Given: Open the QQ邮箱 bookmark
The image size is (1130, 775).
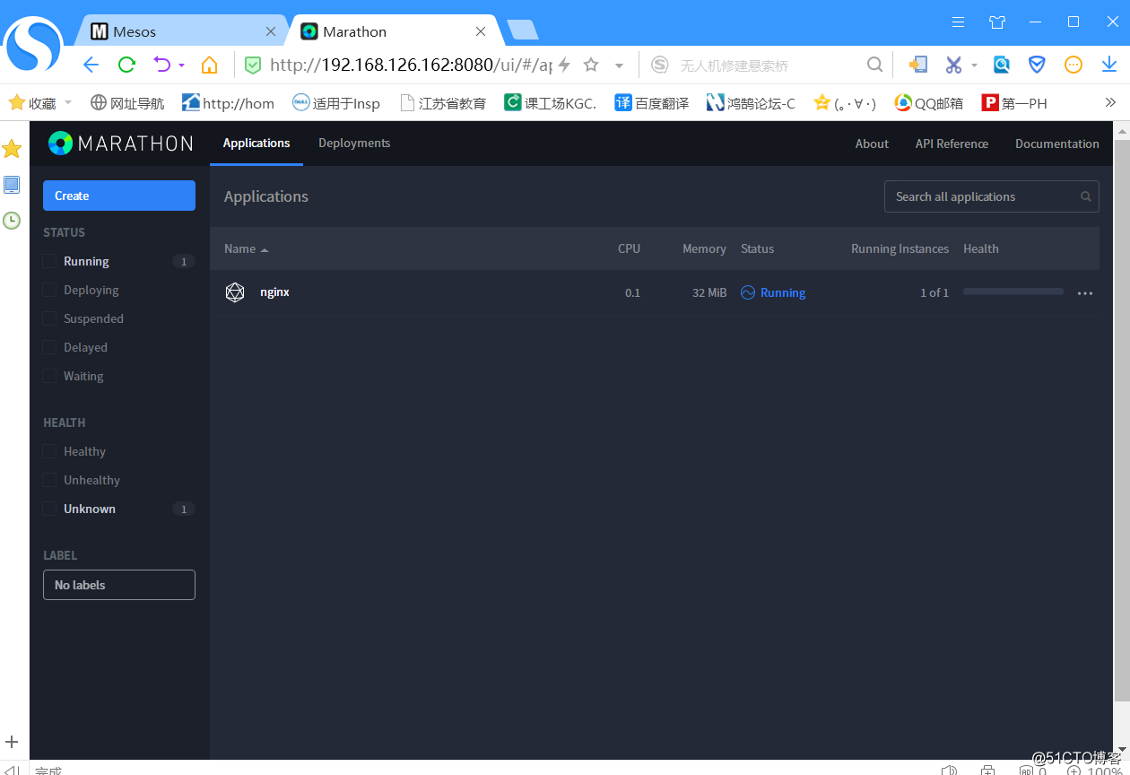Looking at the screenshot, I should [x=929, y=103].
